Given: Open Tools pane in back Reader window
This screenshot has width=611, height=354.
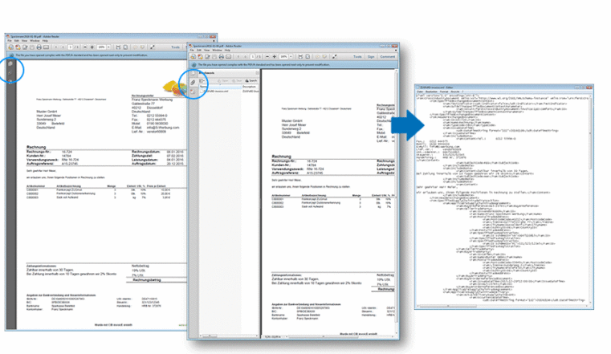Looking at the screenshot, I should (175, 47).
